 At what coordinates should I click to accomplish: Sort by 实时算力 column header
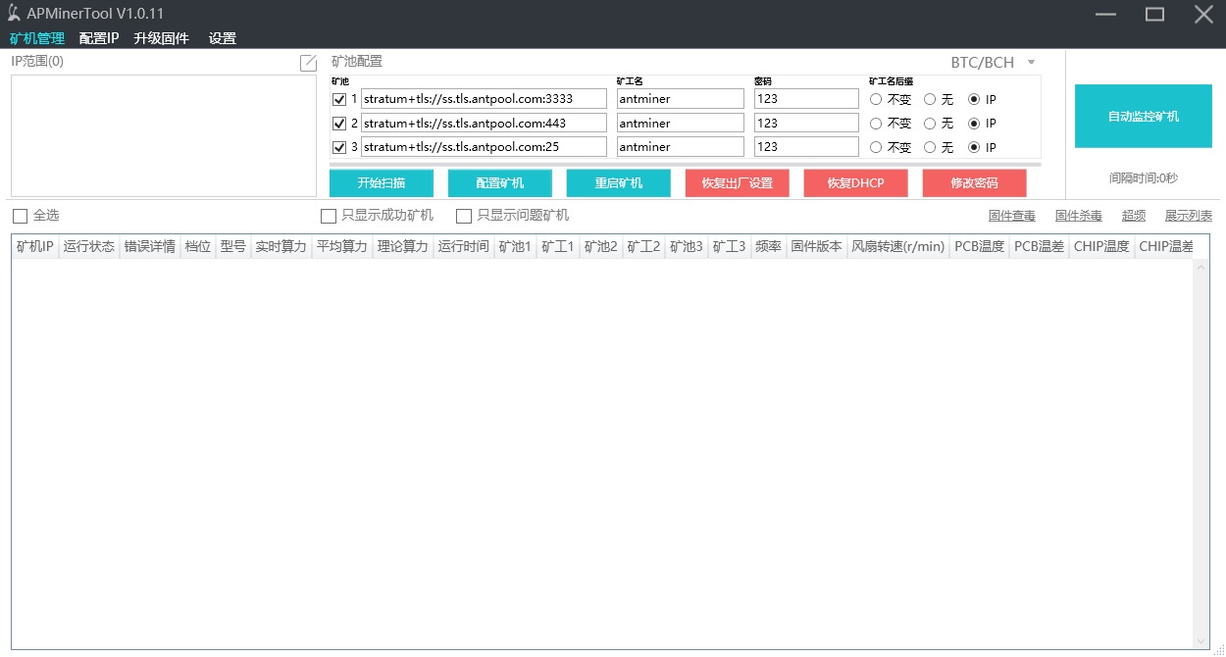point(281,247)
